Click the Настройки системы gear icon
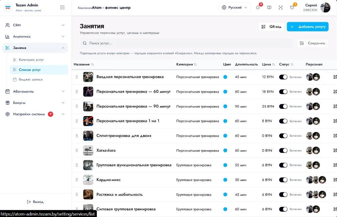The width and height of the screenshot is (337, 217). pos(8,114)
